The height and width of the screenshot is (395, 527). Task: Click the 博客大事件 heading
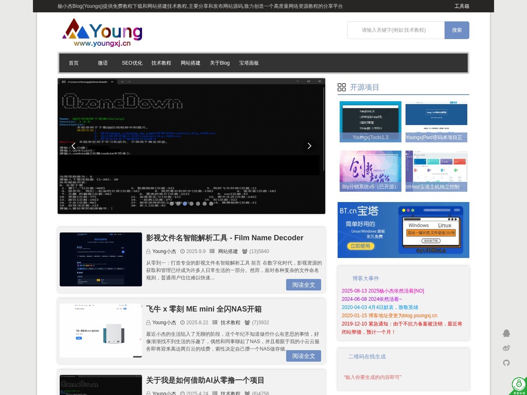pyautogui.click(x=366, y=279)
